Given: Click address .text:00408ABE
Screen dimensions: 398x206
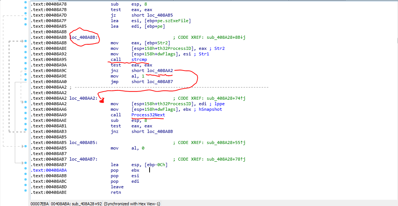Looking at the screenshot, I should coord(49,192).
